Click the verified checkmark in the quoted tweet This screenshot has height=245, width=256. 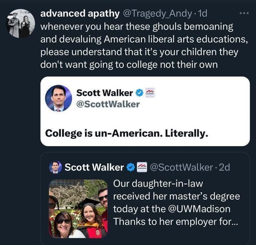tap(130, 167)
